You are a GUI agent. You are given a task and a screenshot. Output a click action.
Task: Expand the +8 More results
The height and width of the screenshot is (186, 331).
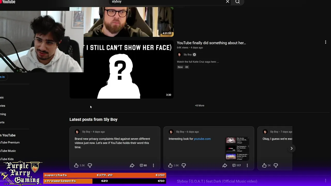pyautogui.click(x=200, y=105)
